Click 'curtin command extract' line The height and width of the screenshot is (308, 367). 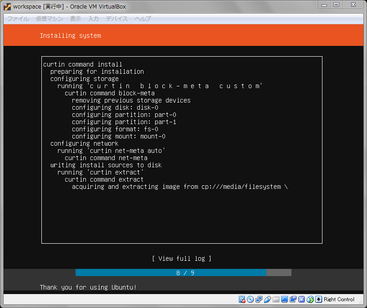104,179
